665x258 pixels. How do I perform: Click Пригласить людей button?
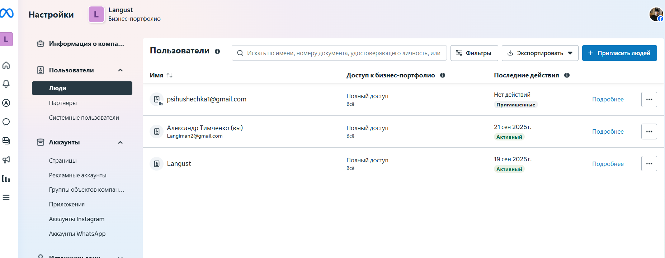pos(619,53)
